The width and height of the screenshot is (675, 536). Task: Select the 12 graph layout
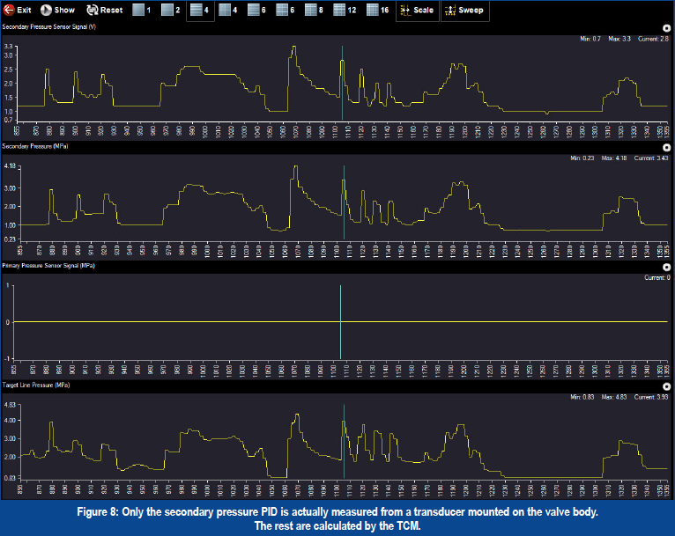click(x=345, y=10)
